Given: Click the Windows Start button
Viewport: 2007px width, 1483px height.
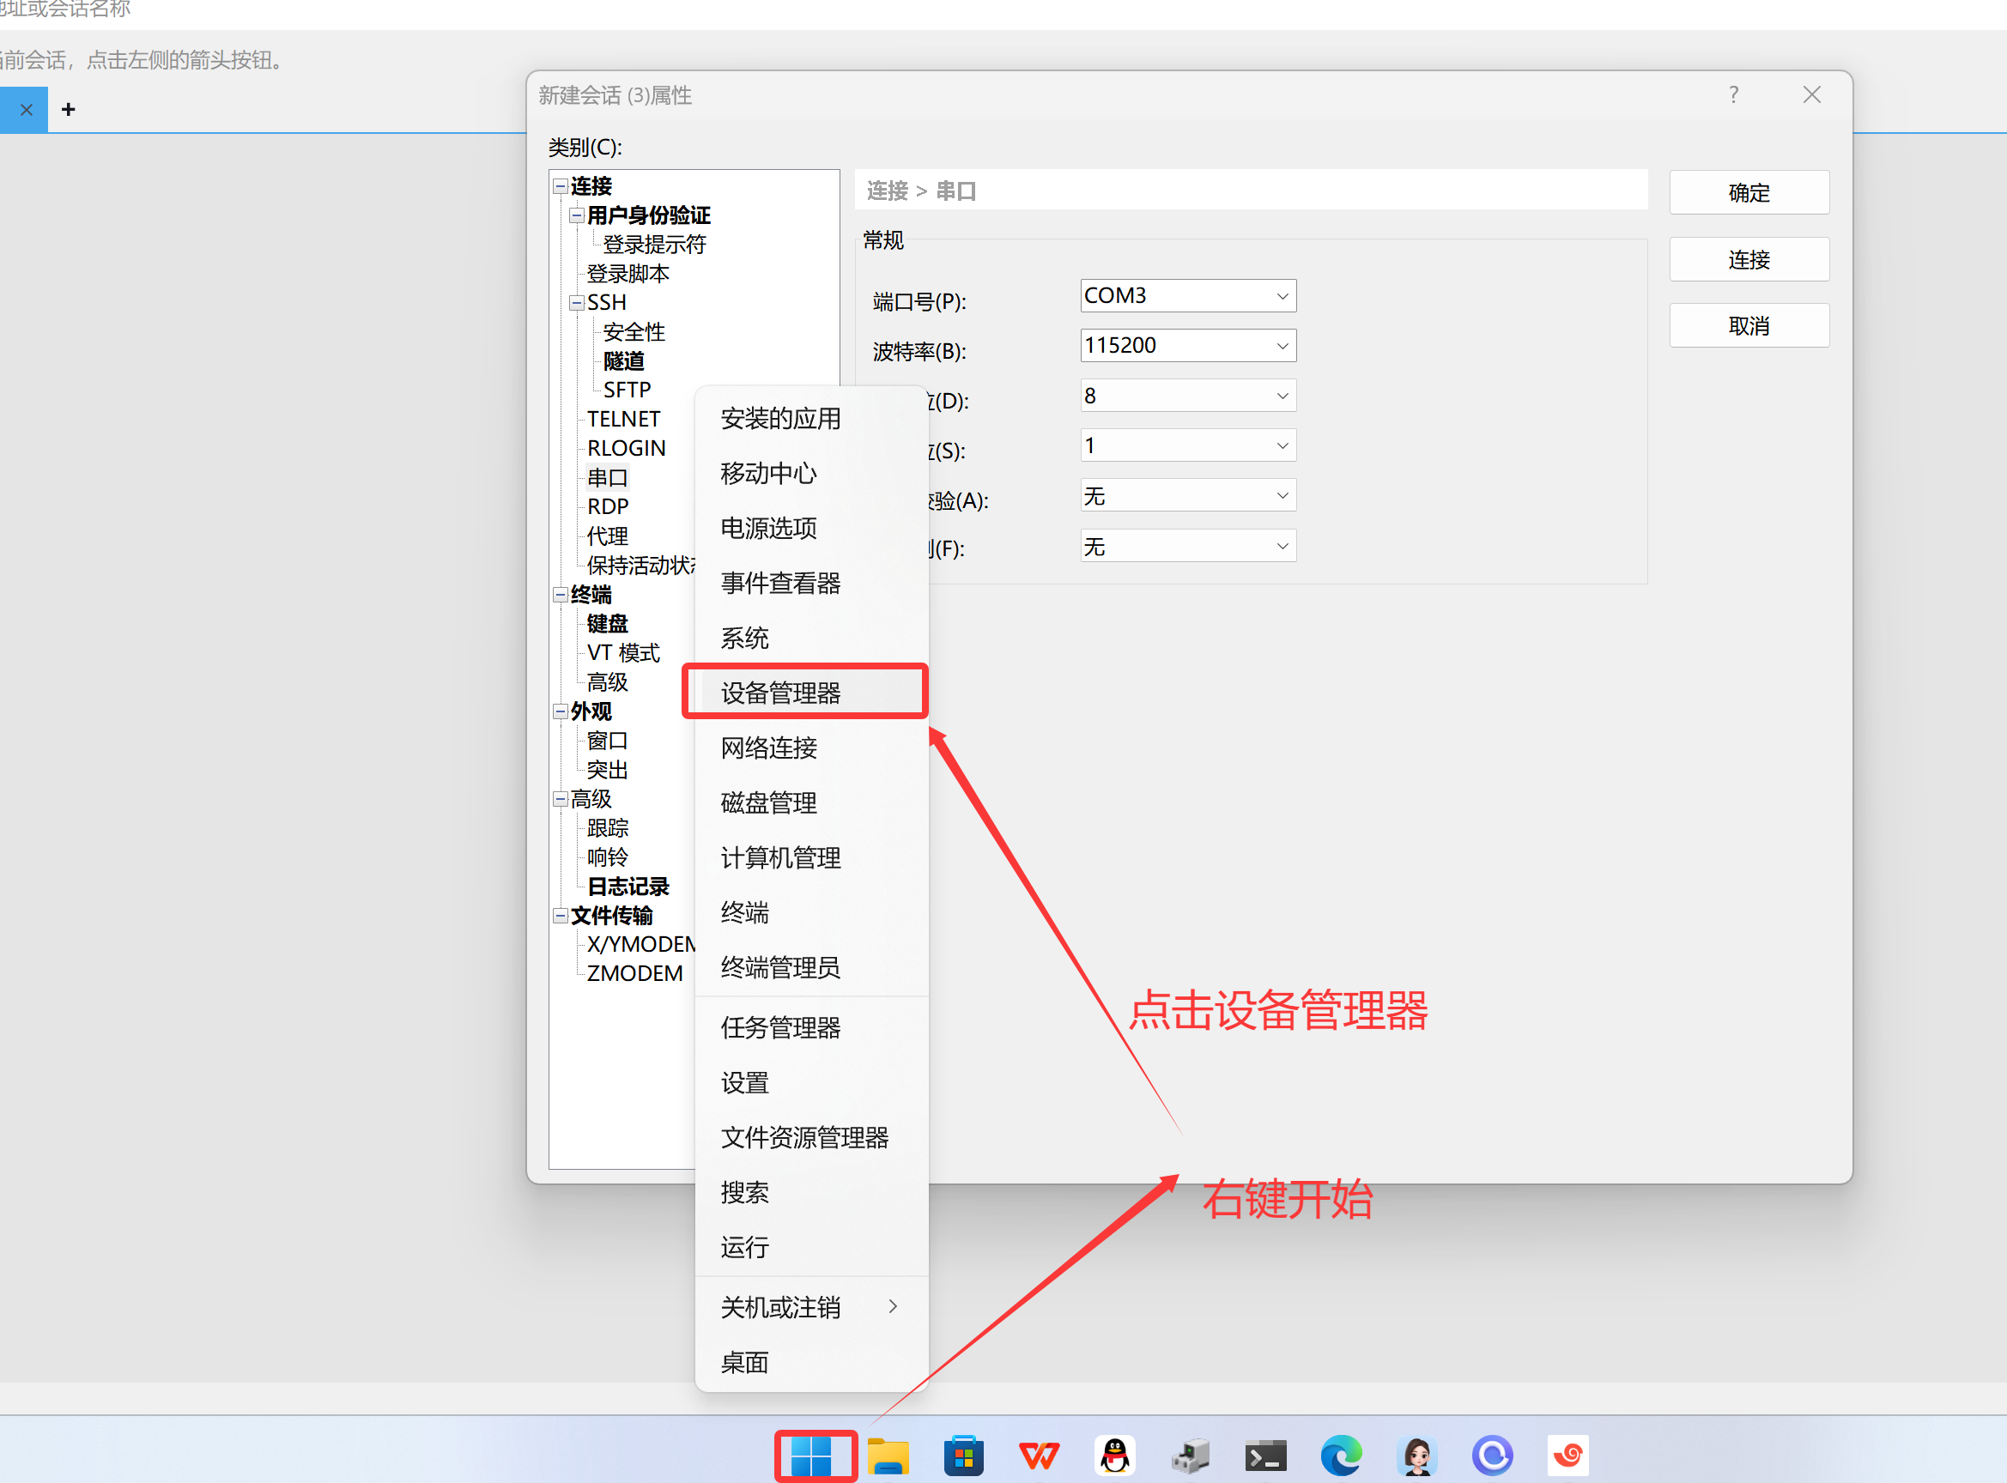Looking at the screenshot, I should [x=815, y=1456].
